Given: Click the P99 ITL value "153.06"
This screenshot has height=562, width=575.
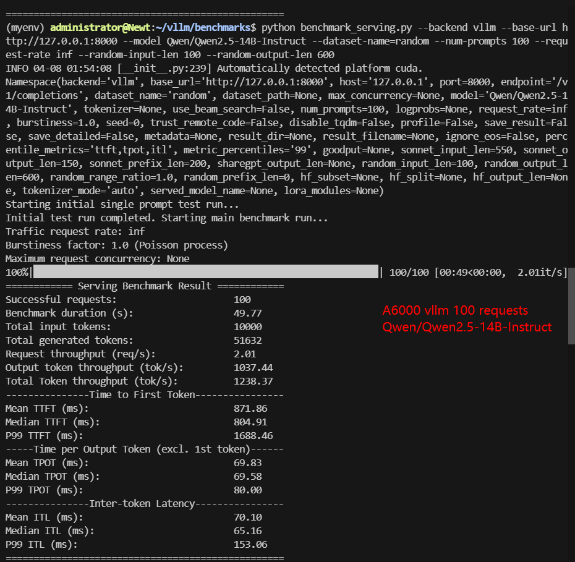Looking at the screenshot, I should coord(250,544).
